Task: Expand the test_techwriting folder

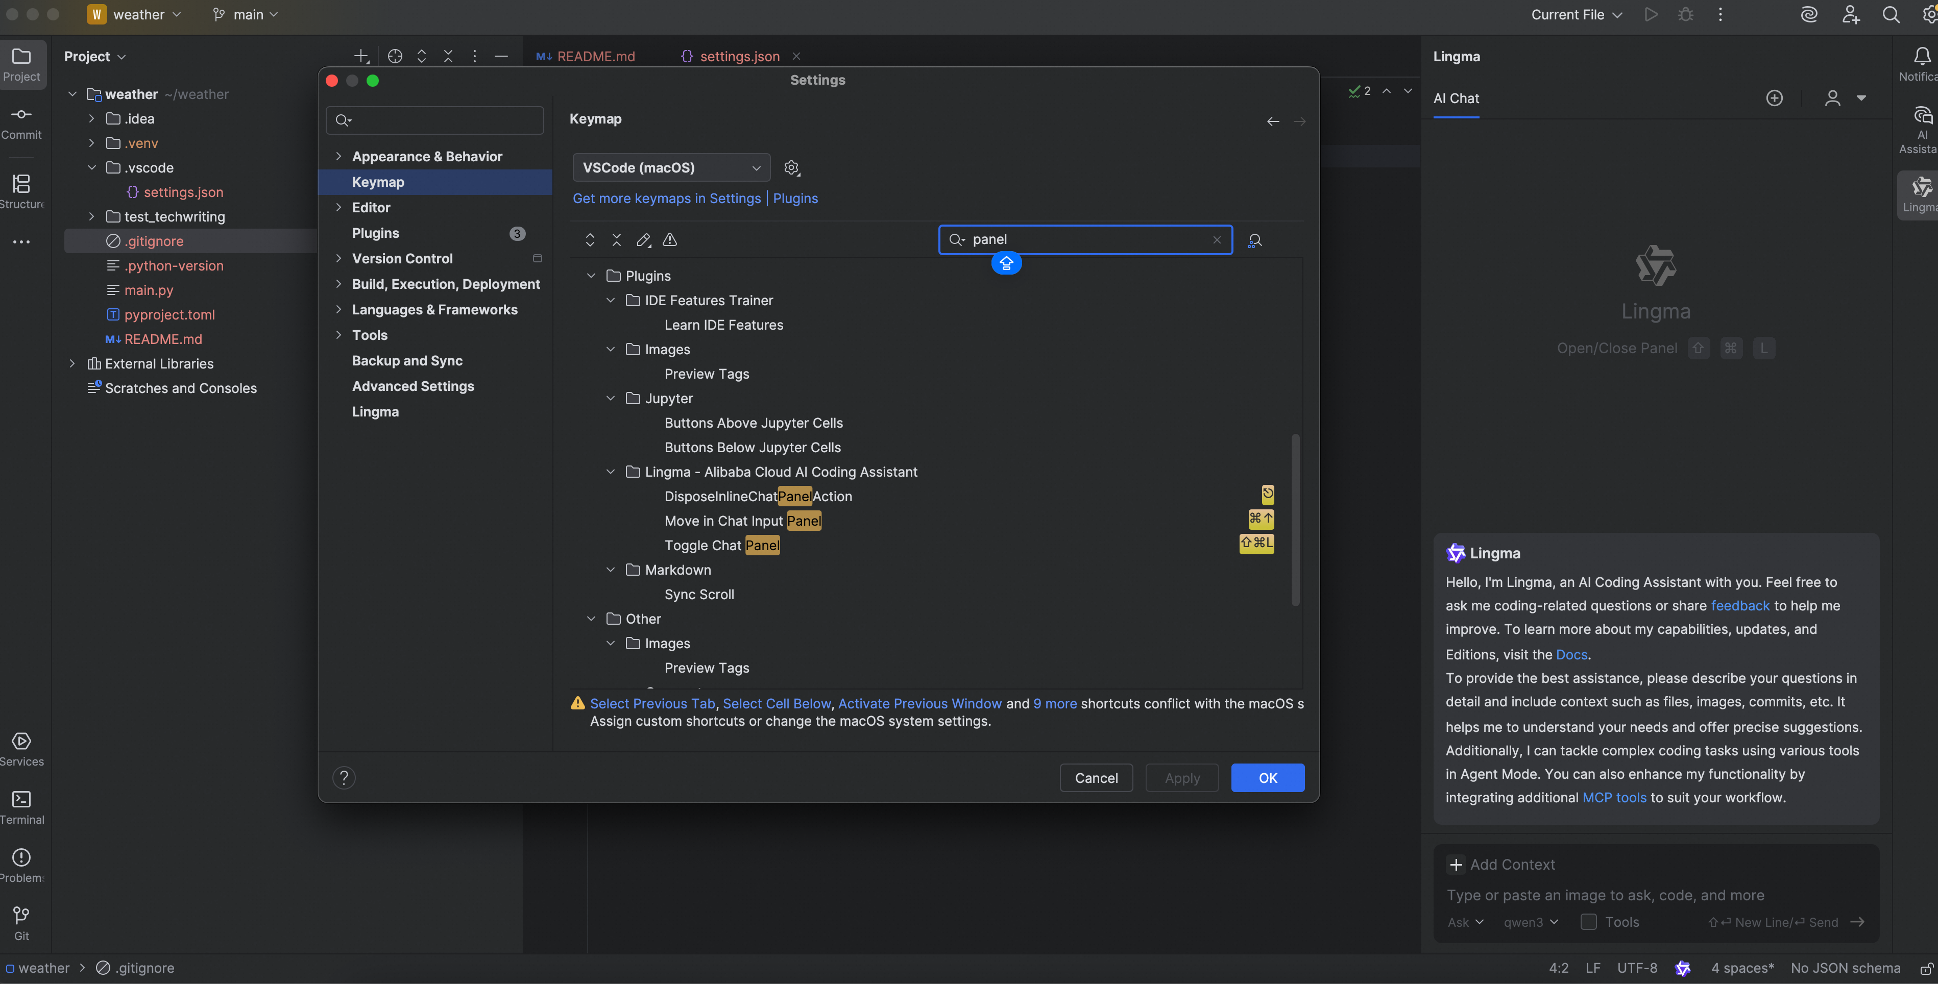Action: 92,217
